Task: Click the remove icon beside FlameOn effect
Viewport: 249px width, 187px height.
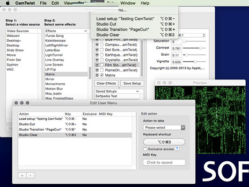Action: tap(97, 70)
